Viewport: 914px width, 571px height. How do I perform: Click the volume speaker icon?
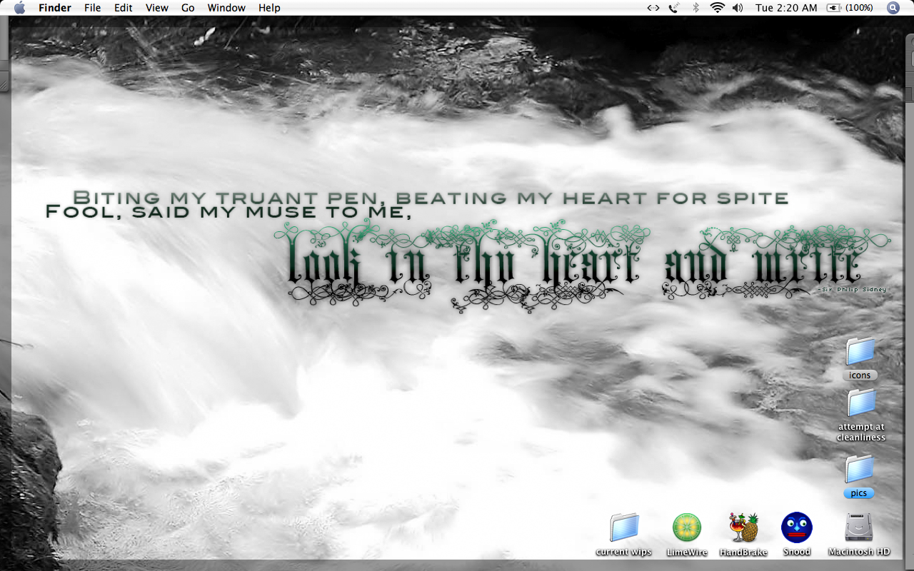click(738, 8)
